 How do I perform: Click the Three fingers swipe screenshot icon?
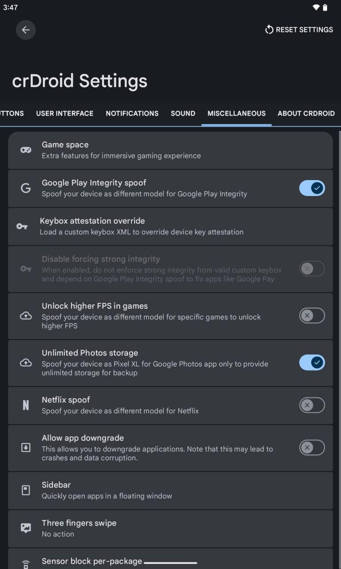coord(26,528)
